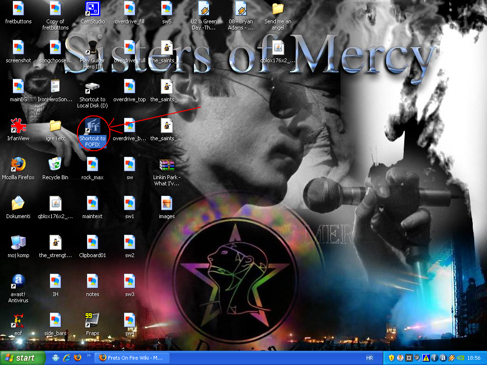Viewport: 487px width, 365px height.
Task: Select the sw image file
Action: (x=129, y=169)
